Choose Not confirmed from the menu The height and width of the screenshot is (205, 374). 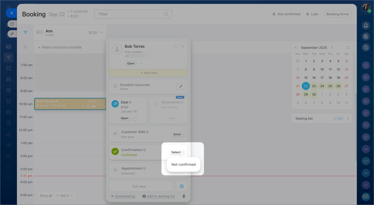click(x=183, y=164)
